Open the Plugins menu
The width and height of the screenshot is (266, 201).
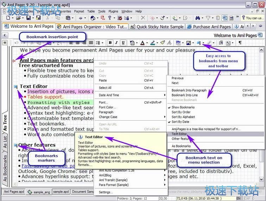pyautogui.click(x=113, y=11)
